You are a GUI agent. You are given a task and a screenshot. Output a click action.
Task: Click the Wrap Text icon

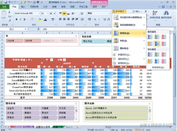(82, 14)
